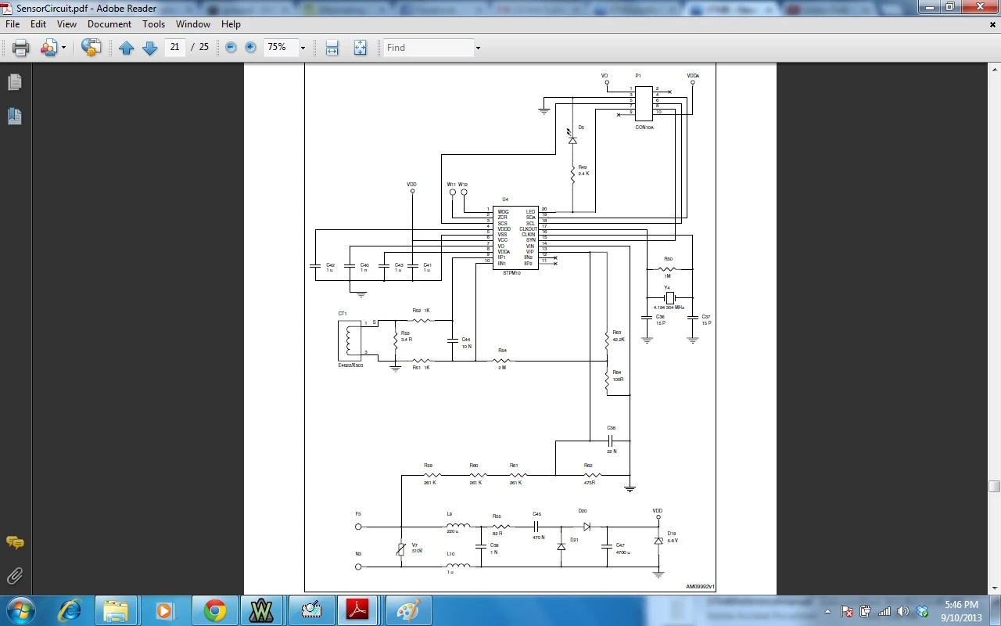
Task: Select the fit one full page icon
Action: click(x=360, y=48)
